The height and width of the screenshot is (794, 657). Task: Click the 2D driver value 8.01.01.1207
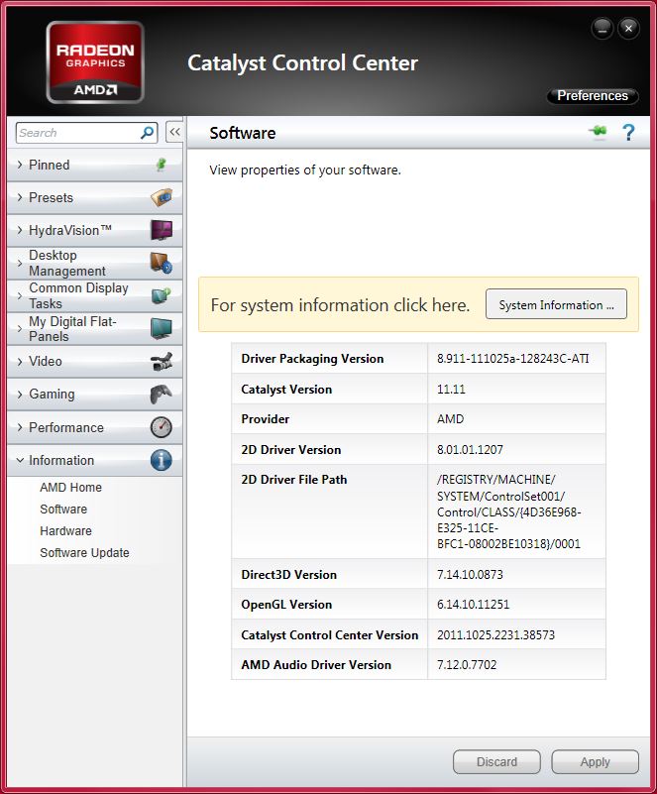click(x=471, y=450)
